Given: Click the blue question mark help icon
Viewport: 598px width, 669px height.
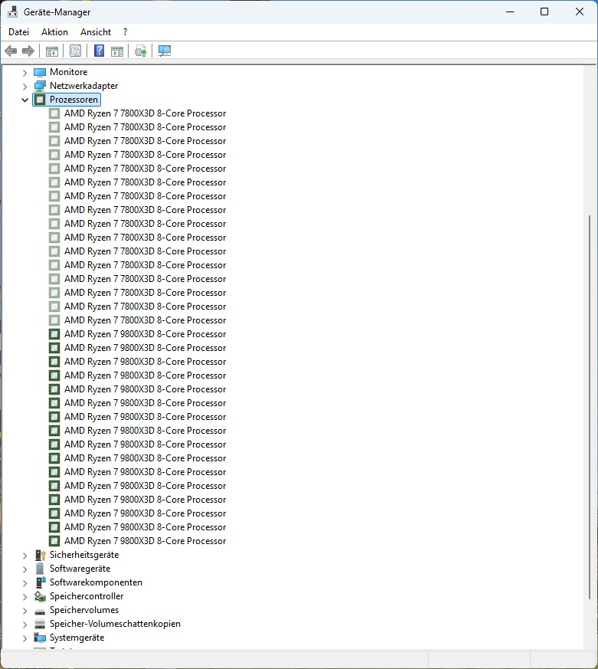Looking at the screenshot, I should (x=99, y=51).
